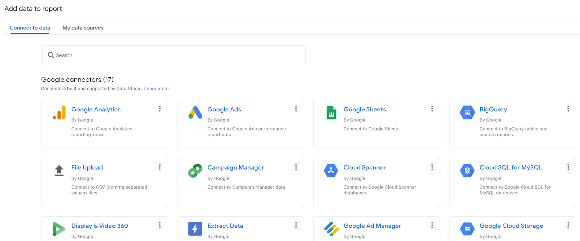This screenshot has width=580, height=241.
Task: Switch to My data sources tab
Action: pos(83,28)
